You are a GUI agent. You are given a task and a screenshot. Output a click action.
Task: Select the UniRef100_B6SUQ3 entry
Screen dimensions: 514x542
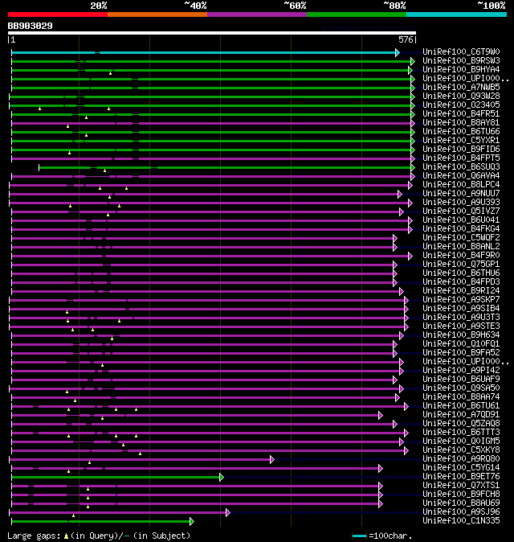click(x=461, y=167)
